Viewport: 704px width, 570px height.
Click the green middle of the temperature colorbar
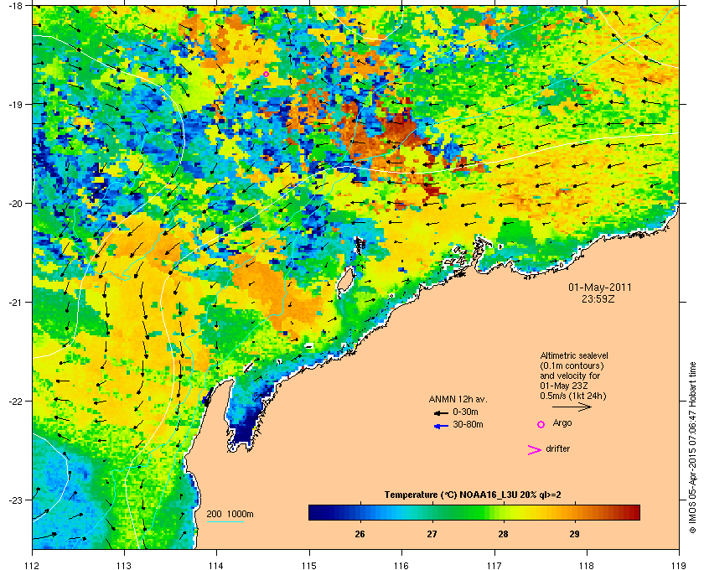click(x=474, y=512)
